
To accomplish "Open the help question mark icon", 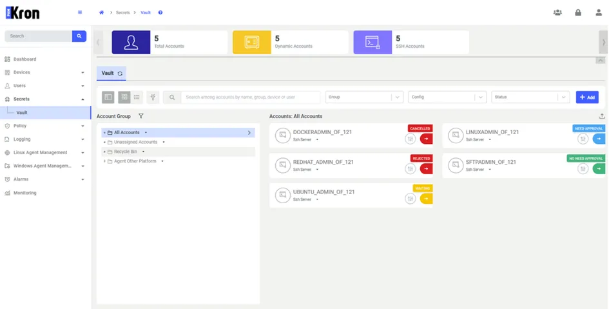I will (160, 12).
